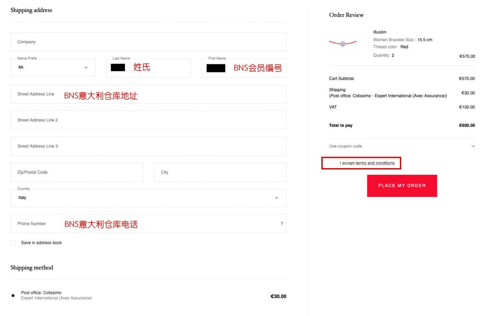Click the VAT €100.00 value
The width and height of the screenshot is (491, 316).
point(467,107)
